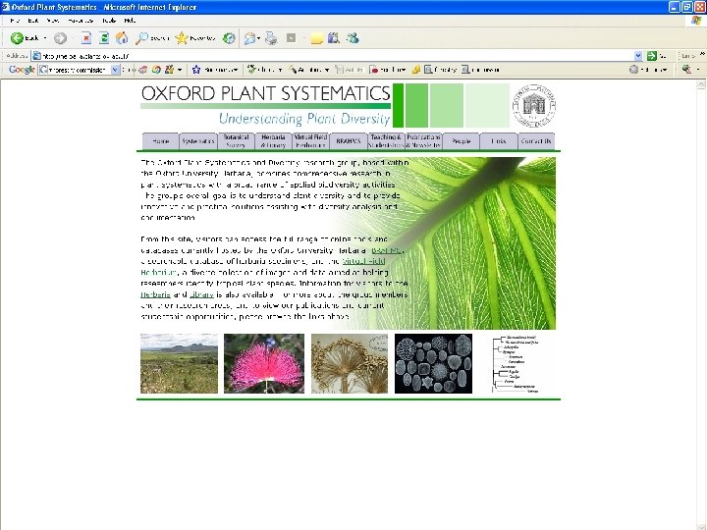The image size is (707, 530).
Task: Open the History icon in the toolbar
Action: [229, 38]
